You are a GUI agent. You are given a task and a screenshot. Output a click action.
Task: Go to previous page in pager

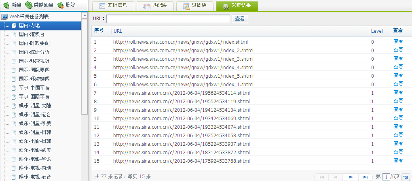tap(335, 177)
